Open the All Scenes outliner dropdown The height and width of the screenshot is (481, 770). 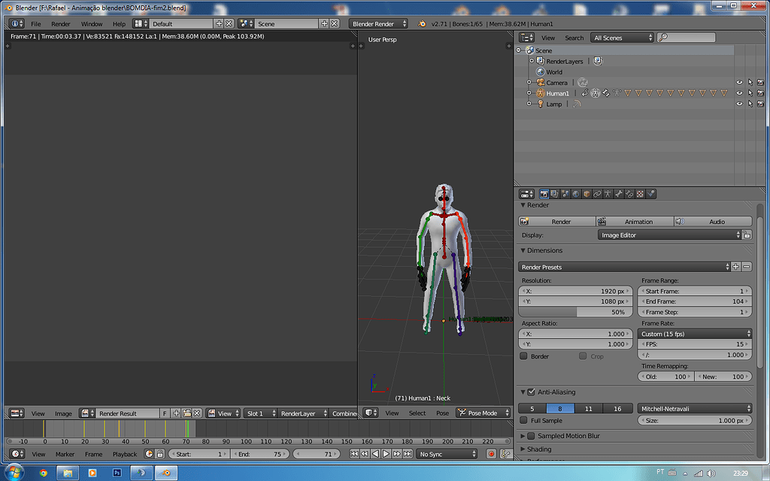pyautogui.click(x=622, y=38)
